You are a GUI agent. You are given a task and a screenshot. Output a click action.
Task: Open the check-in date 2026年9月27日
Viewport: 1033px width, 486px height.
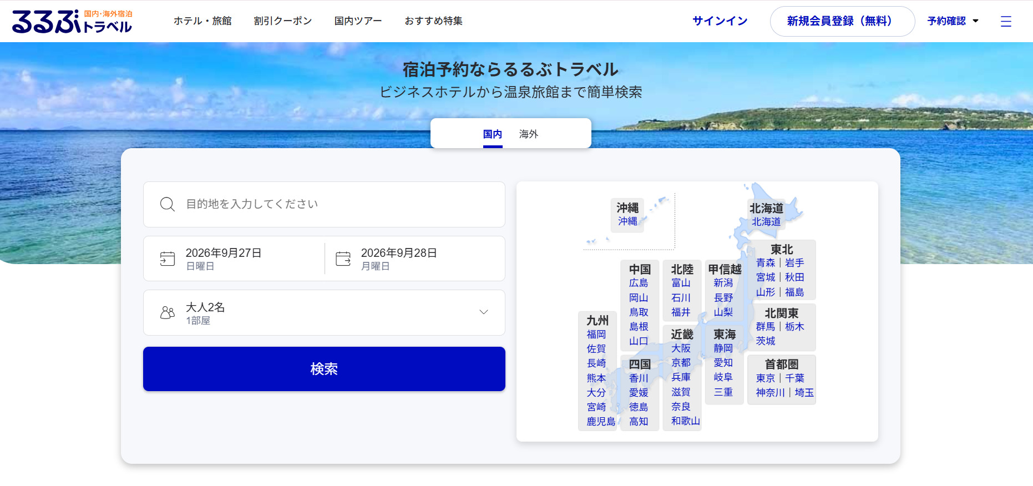click(x=234, y=259)
